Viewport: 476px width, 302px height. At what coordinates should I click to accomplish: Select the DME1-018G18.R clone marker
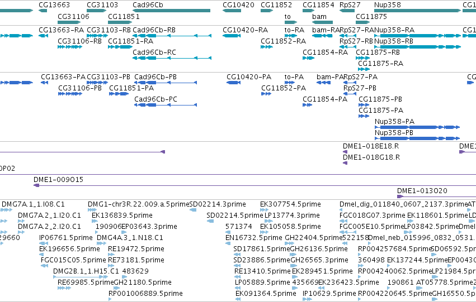(345, 163)
